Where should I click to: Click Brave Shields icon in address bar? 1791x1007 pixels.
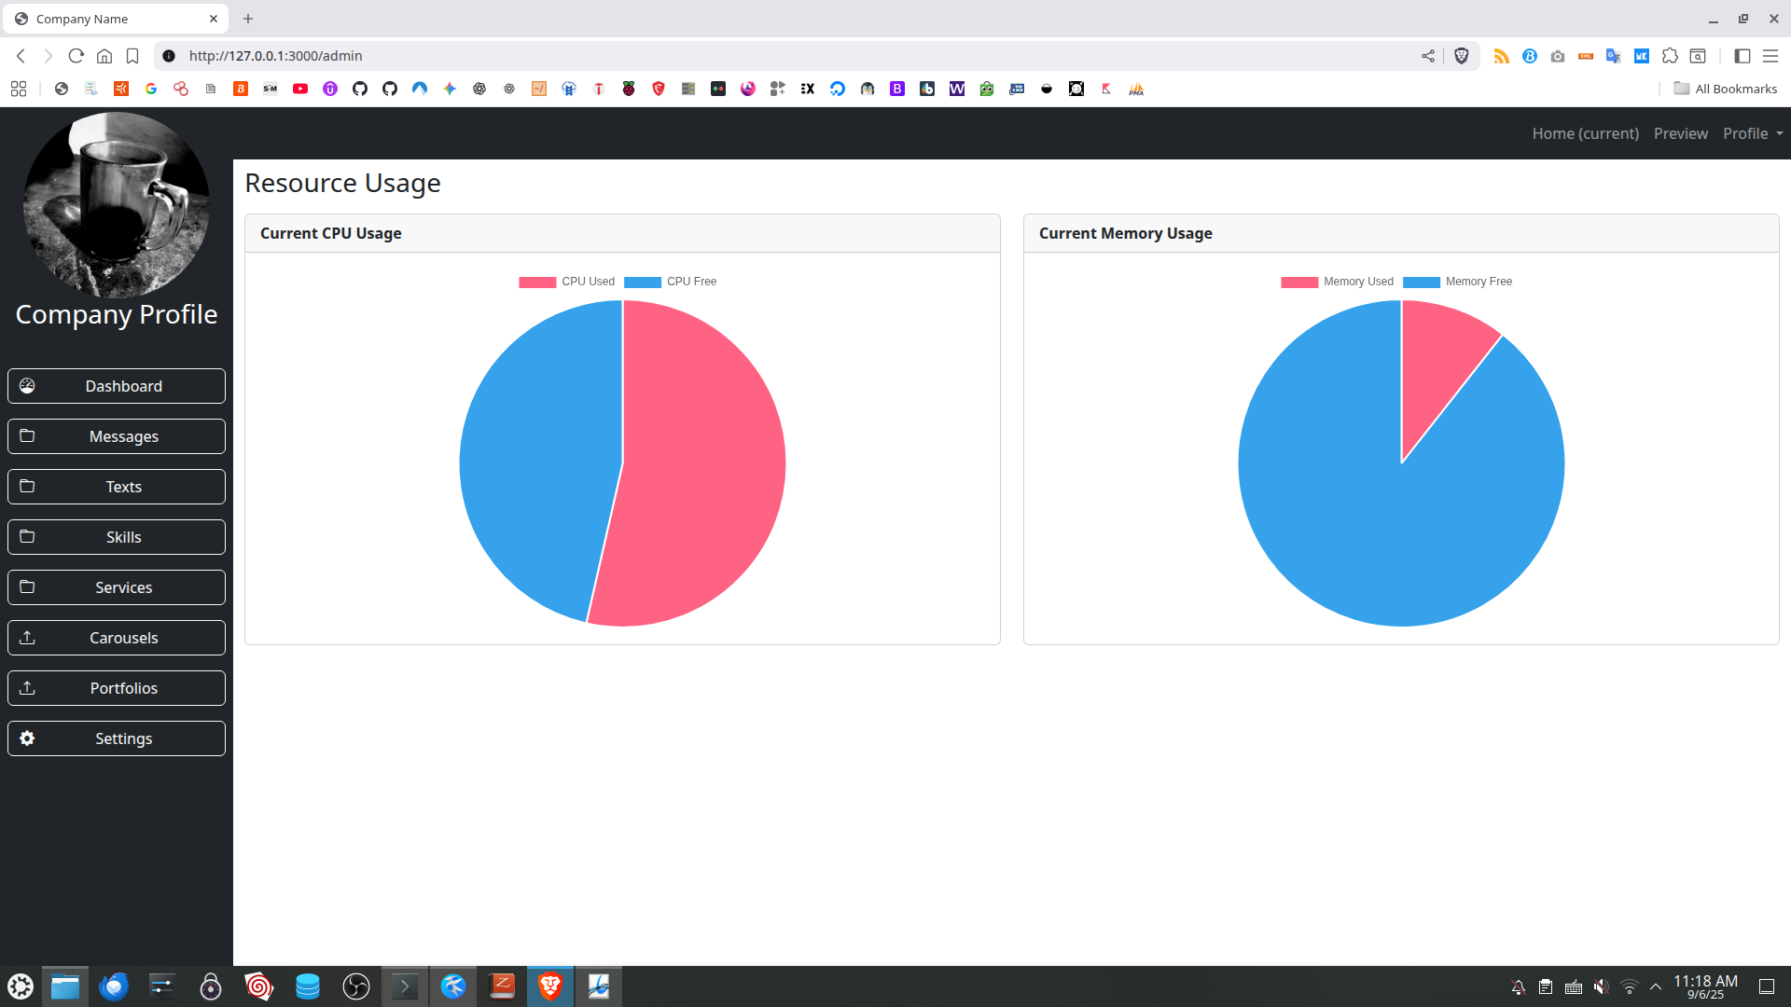tap(1462, 56)
